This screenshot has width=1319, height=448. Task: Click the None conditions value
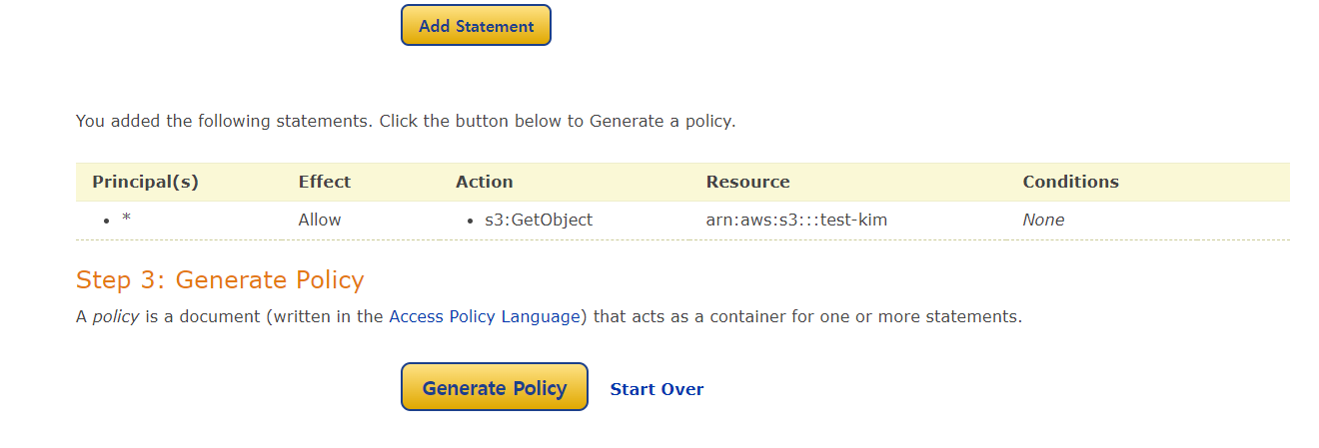1043,220
